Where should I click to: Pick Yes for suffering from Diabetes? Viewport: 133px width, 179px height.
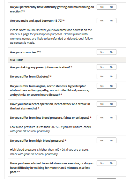pos(102,77)
